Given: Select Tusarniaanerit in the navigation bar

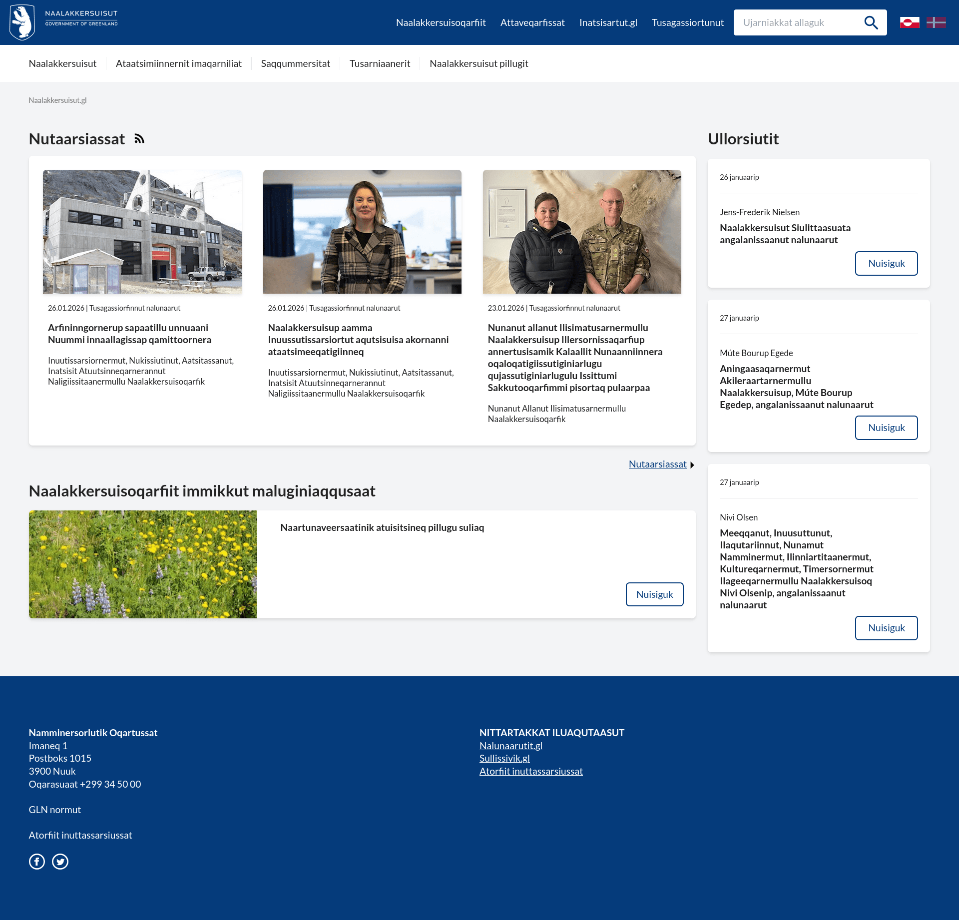Looking at the screenshot, I should [380, 63].
